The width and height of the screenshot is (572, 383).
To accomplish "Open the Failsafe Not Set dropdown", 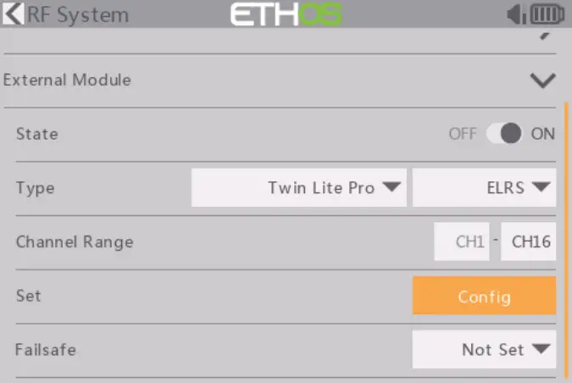I will coord(484,349).
